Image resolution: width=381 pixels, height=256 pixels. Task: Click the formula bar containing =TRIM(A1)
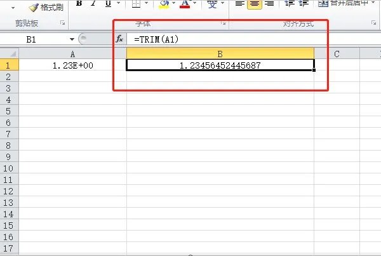[x=222, y=39]
